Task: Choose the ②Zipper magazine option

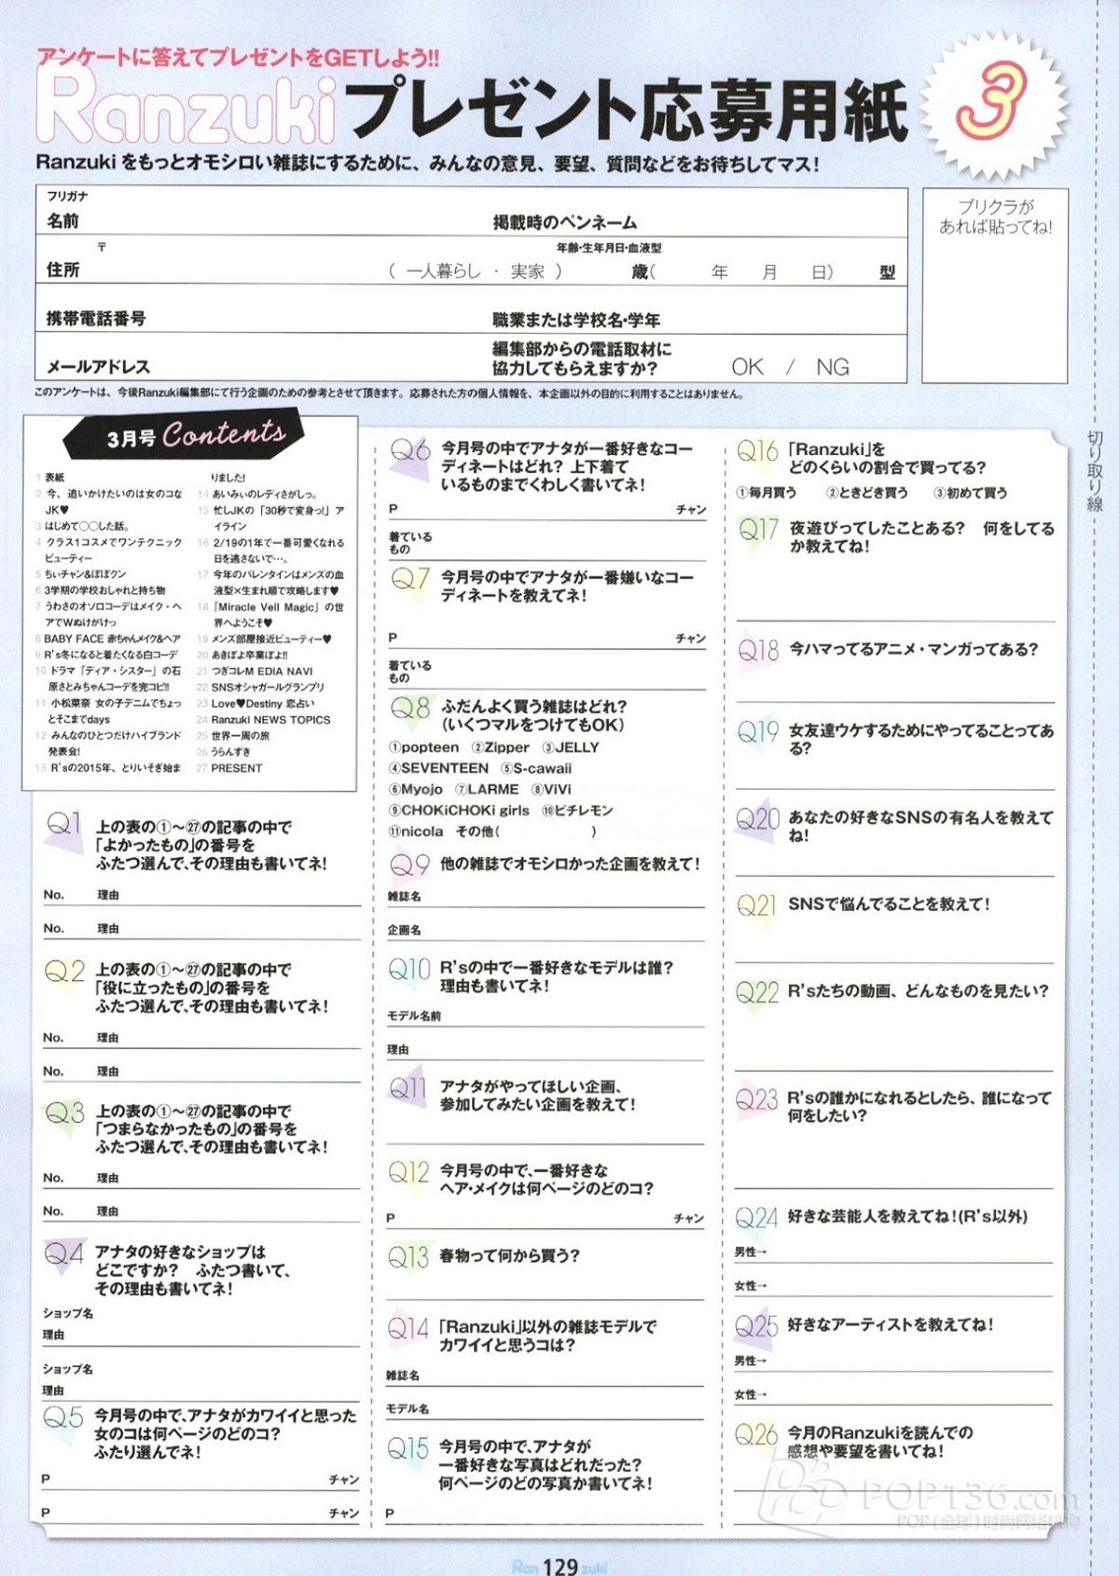Action: coord(500,748)
